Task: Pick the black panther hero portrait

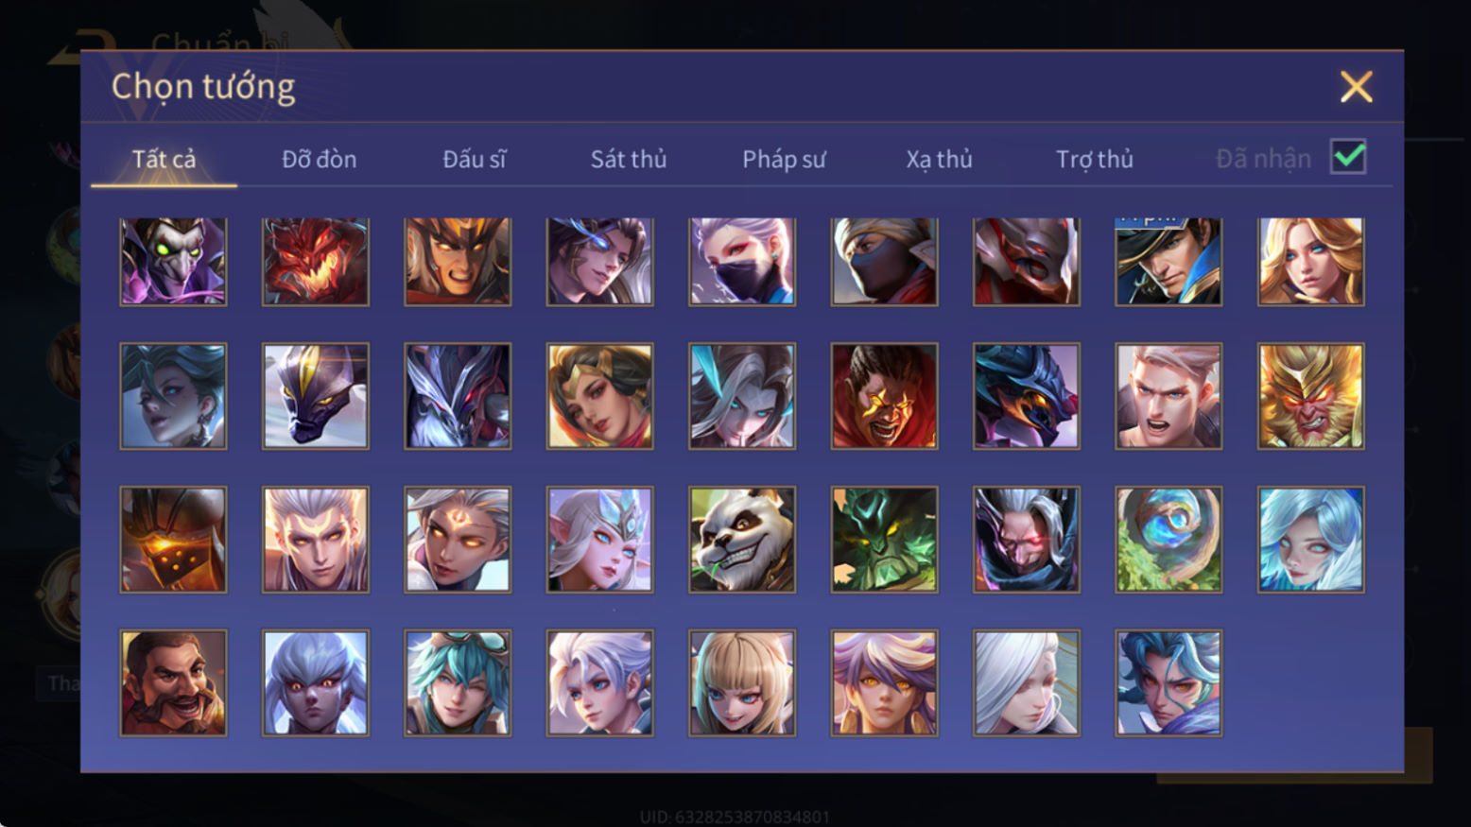Action: pos(316,396)
